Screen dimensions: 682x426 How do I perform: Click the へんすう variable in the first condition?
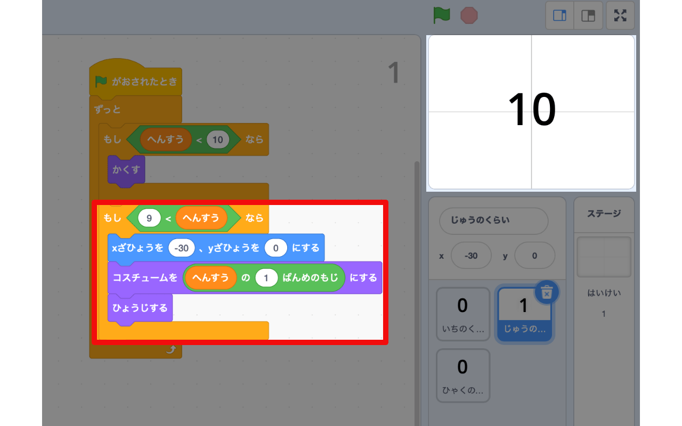[165, 140]
